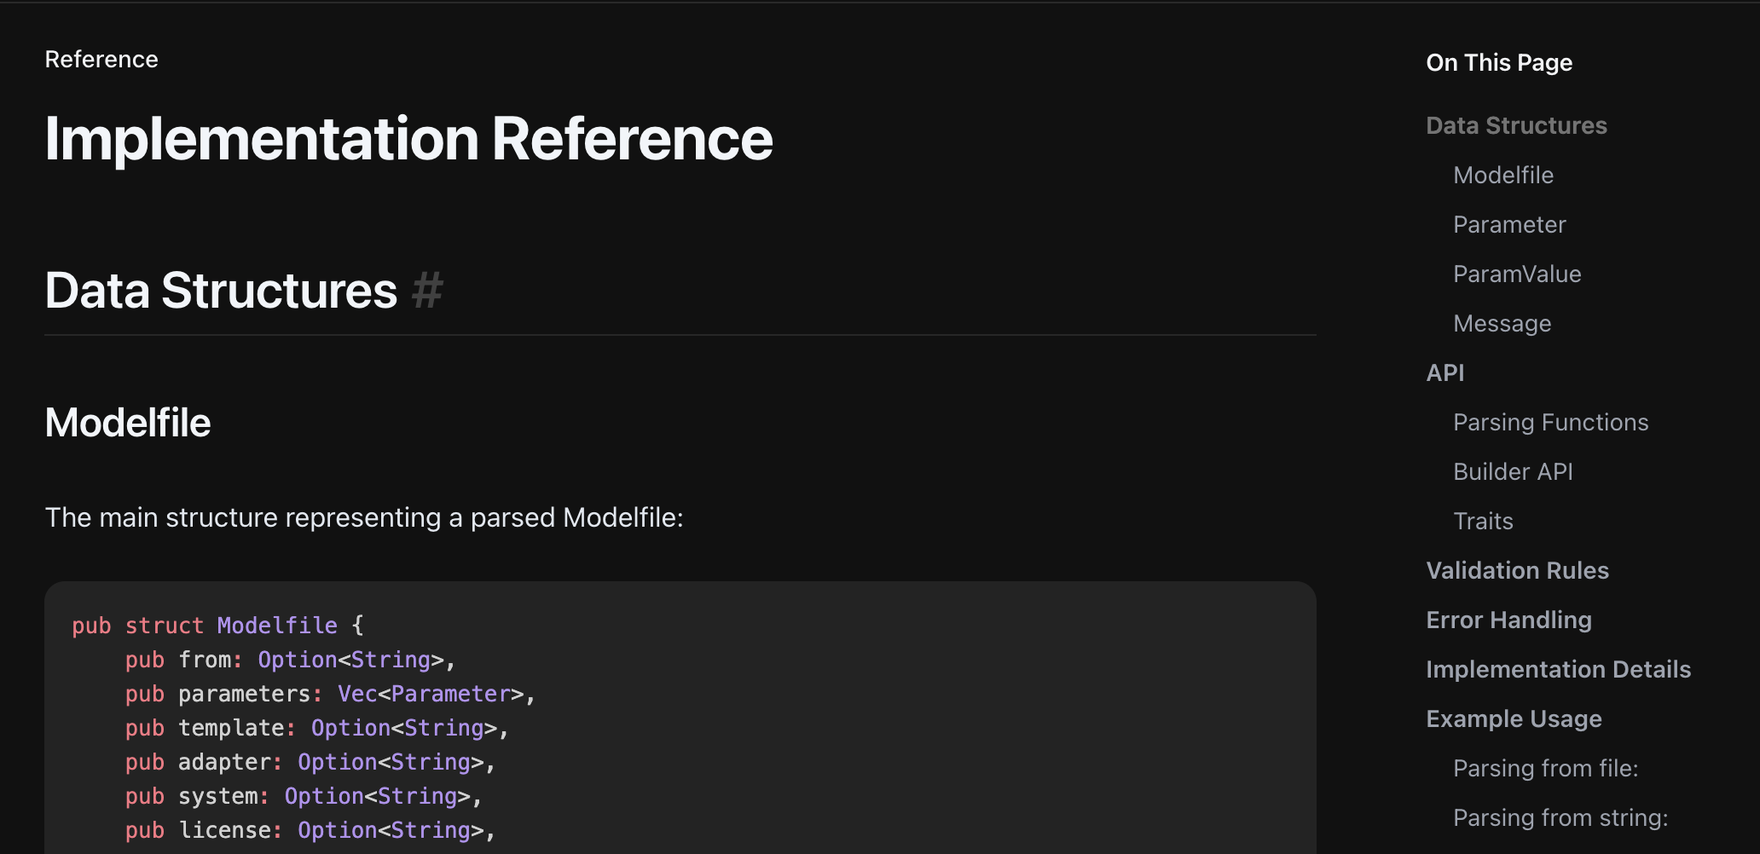Click the Reference breadcrumb label
The height and width of the screenshot is (854, 1760).
click(x=101, y=59)
